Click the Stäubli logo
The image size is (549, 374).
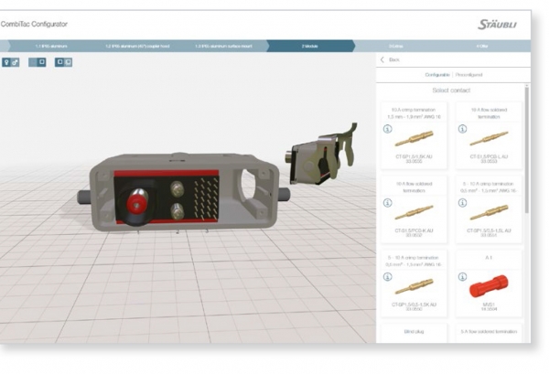pos(497,23)
